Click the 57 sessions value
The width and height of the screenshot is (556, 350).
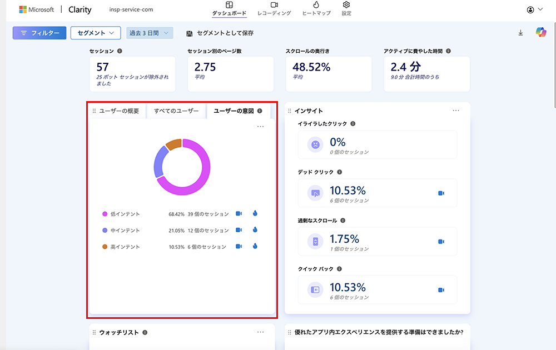(x=103, y=67)
